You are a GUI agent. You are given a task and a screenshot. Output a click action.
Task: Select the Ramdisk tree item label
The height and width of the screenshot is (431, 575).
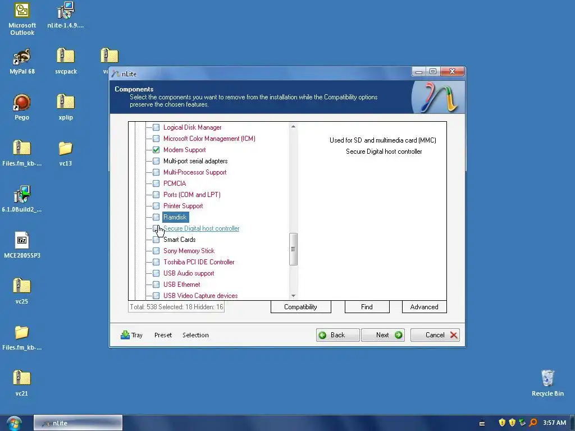pyautogui.click(x=175, y=217)
